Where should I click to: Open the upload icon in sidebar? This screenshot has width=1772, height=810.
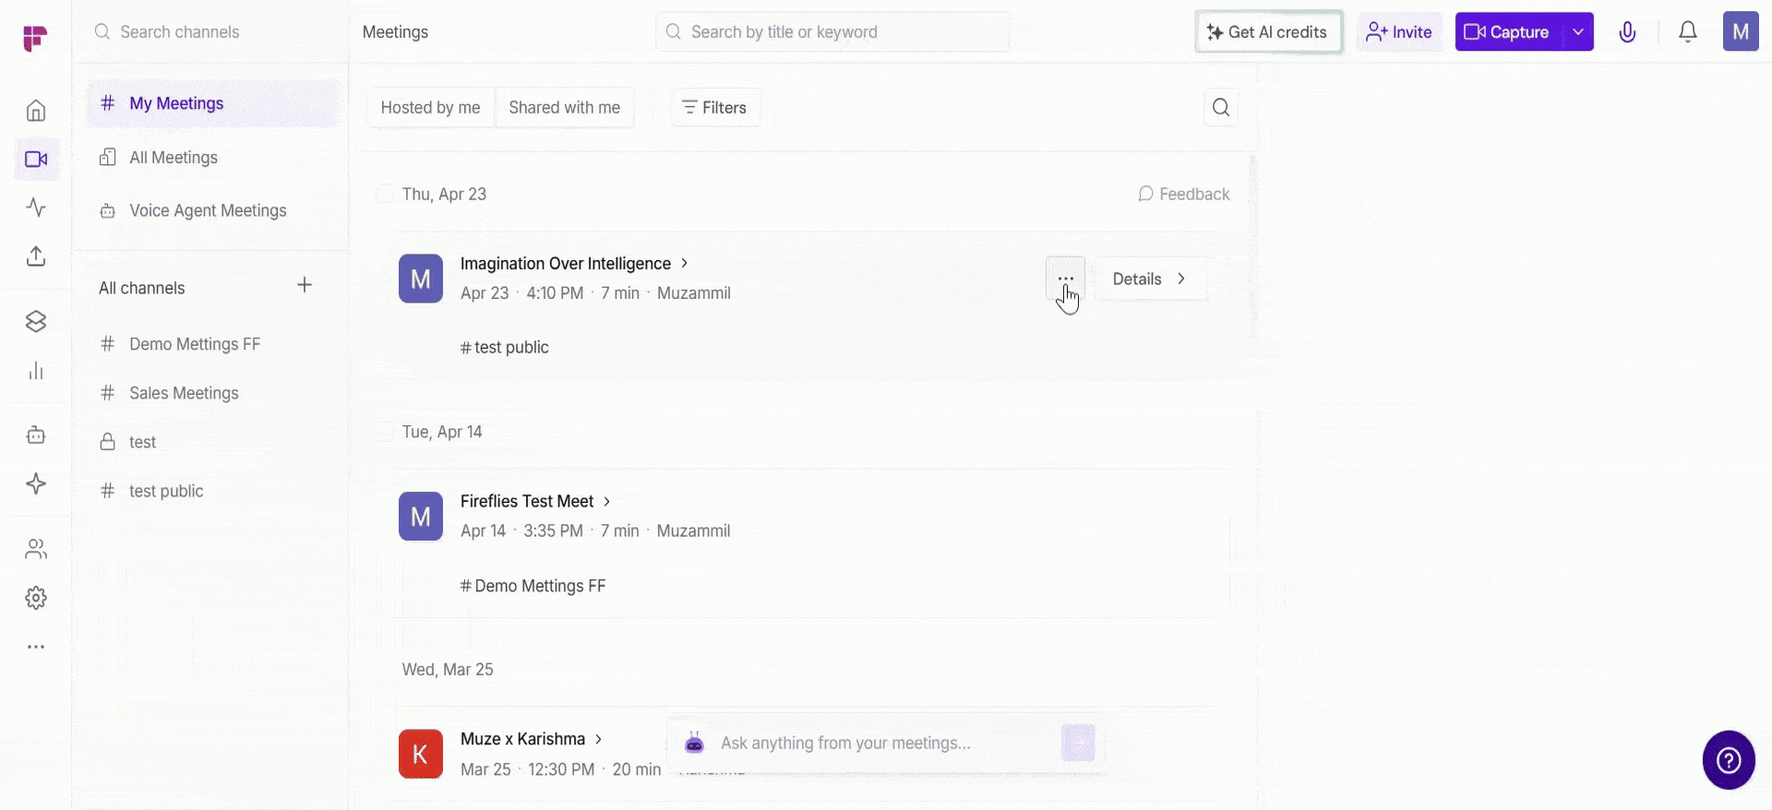tap(36, 256)
